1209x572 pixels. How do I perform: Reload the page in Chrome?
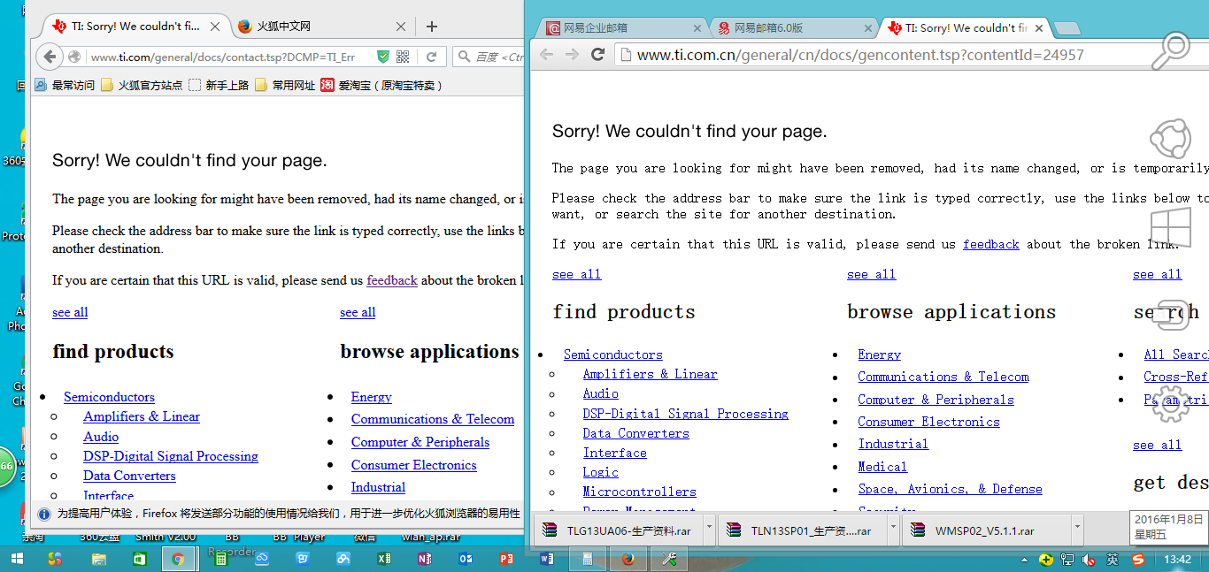pos(598,55)
